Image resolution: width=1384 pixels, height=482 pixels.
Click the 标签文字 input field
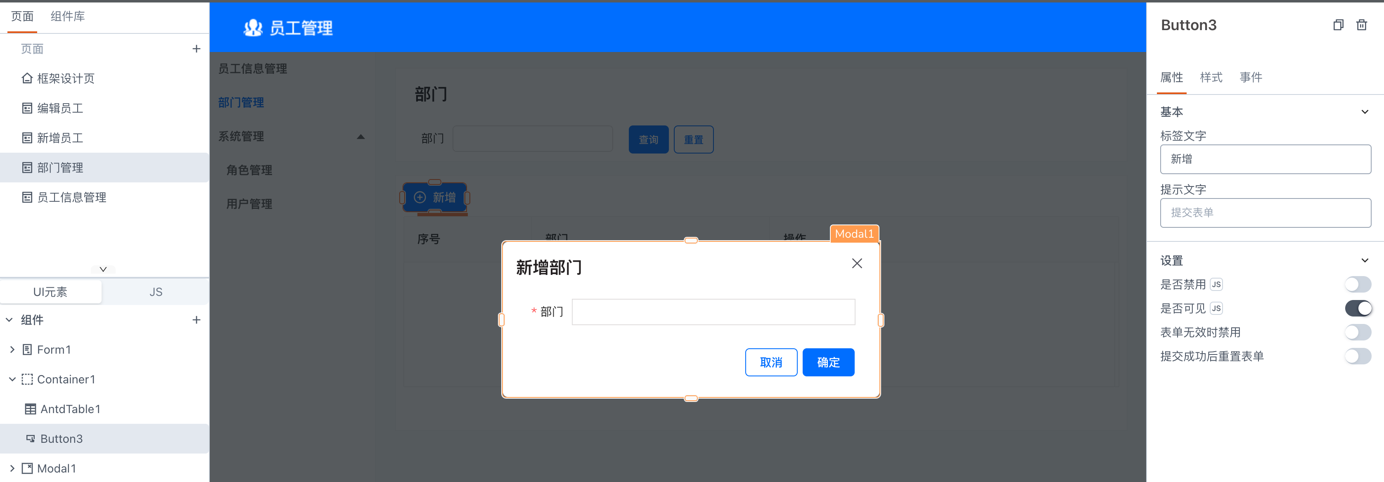[x=1265, y=159]
